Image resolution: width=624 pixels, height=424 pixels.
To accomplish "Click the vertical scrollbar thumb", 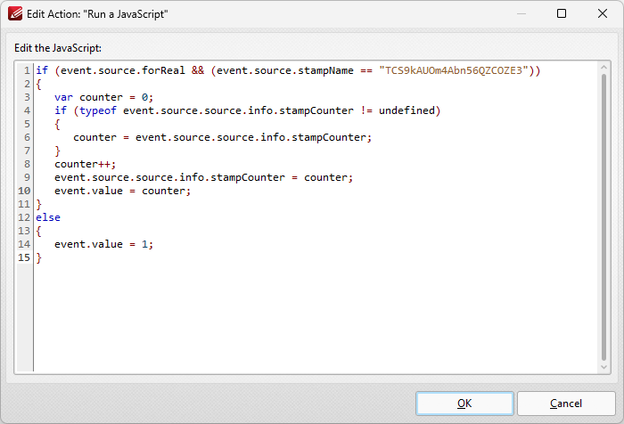I will 603,217.
